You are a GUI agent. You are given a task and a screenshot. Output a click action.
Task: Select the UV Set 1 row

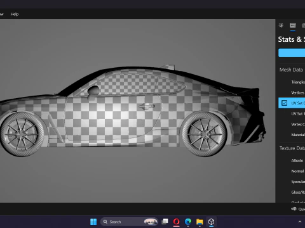pyautogui.click(x=292, y=114)
